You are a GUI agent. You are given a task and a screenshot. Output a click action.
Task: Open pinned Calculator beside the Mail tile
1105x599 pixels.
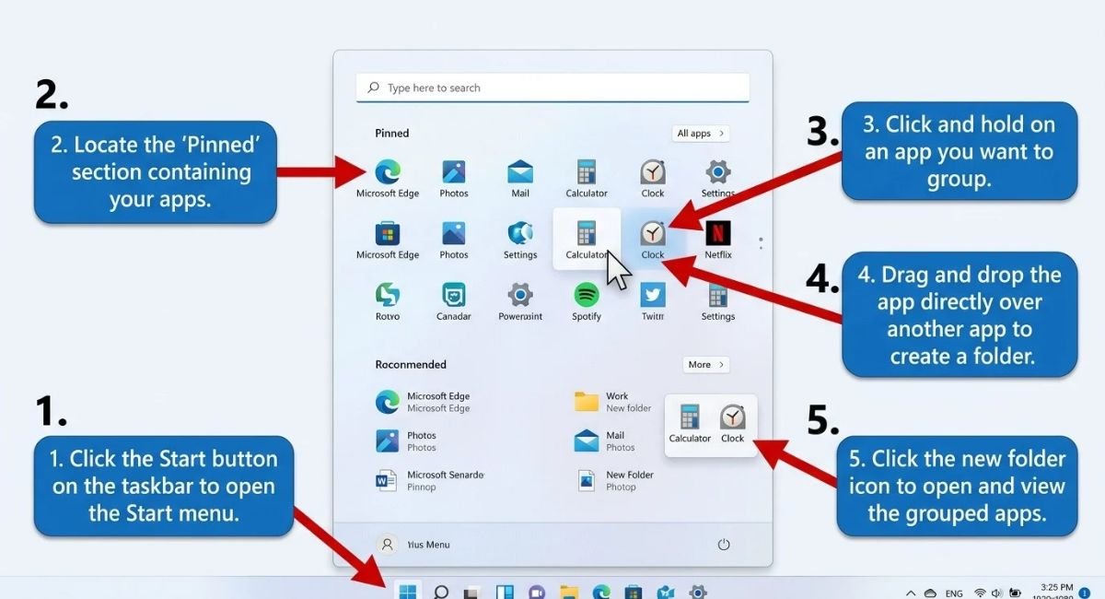coord(587,179)
